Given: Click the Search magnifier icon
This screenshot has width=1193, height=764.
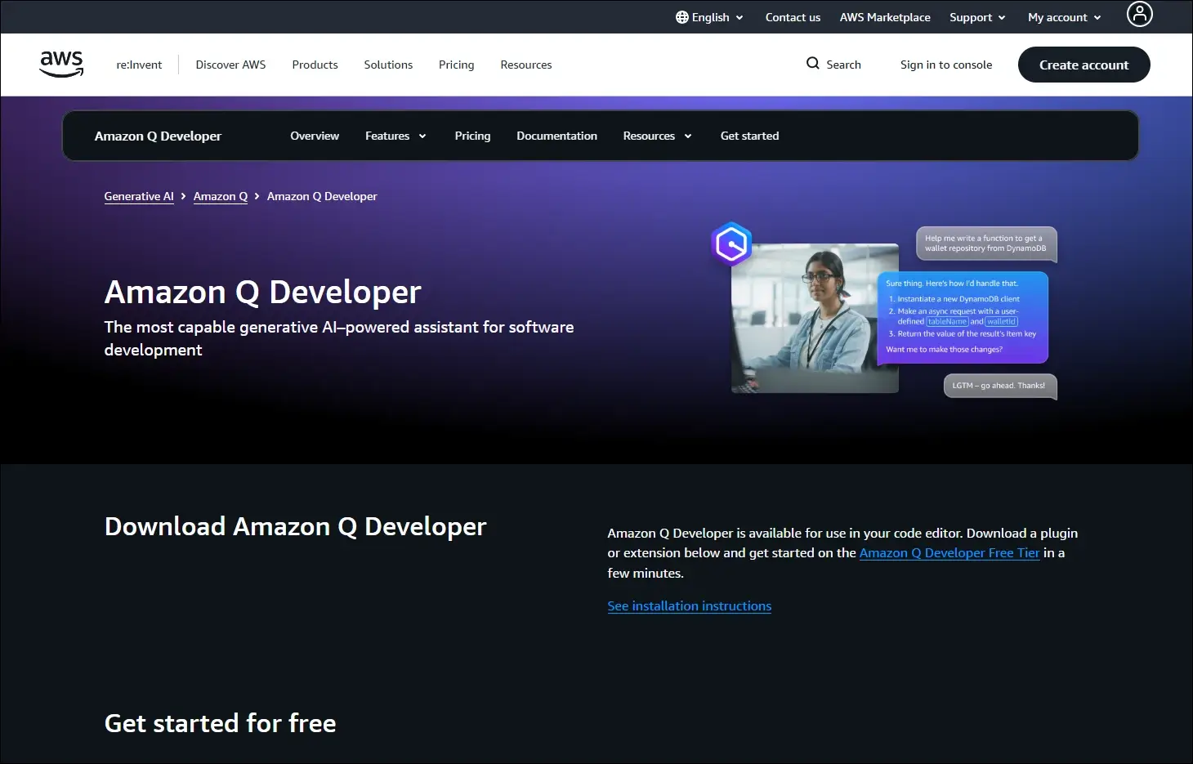Looking at the screenshot, I should (x=812, y=63).
